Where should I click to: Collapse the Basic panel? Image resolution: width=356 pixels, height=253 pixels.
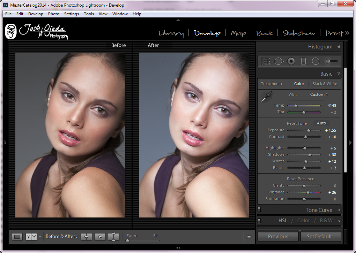(x=338, y=74)
